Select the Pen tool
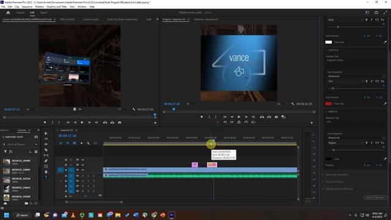Image resolution: width=391 pixels, height=220 pixels. pyautogui.click(x=46, y=161)
